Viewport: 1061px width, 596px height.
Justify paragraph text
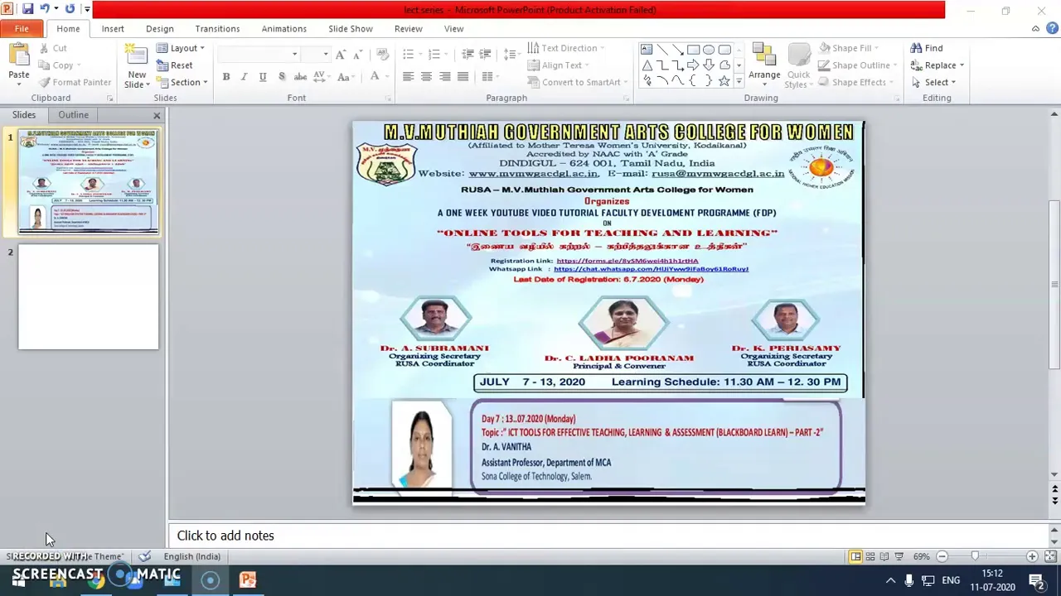pos(463,77)
